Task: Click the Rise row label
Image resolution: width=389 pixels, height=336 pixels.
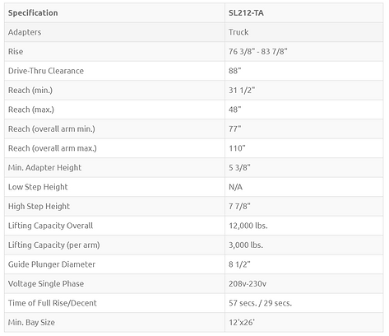Action: pyautogui.click(x=16, y=52)
